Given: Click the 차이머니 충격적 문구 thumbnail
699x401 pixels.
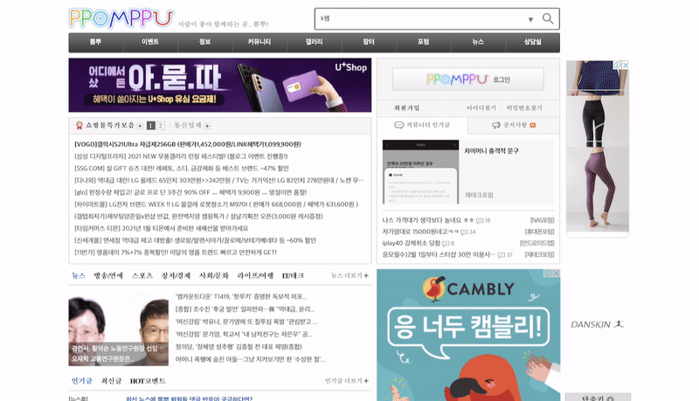Looking at the screenshot, I should (x=420, y=172).
